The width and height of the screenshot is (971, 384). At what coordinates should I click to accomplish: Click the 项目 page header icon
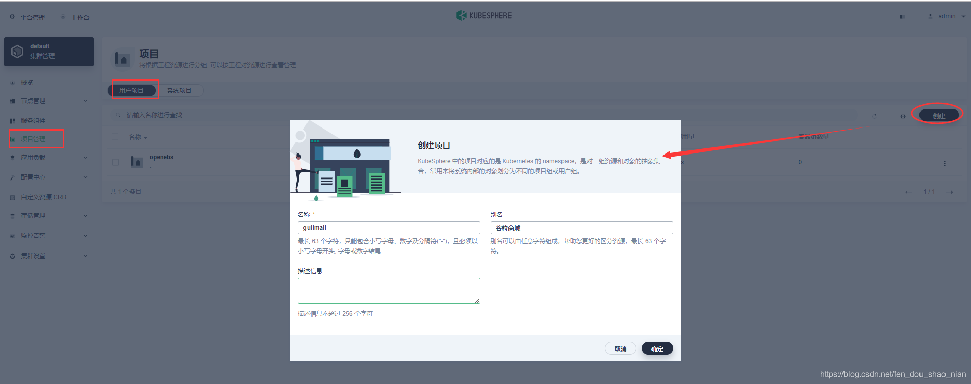122,59
